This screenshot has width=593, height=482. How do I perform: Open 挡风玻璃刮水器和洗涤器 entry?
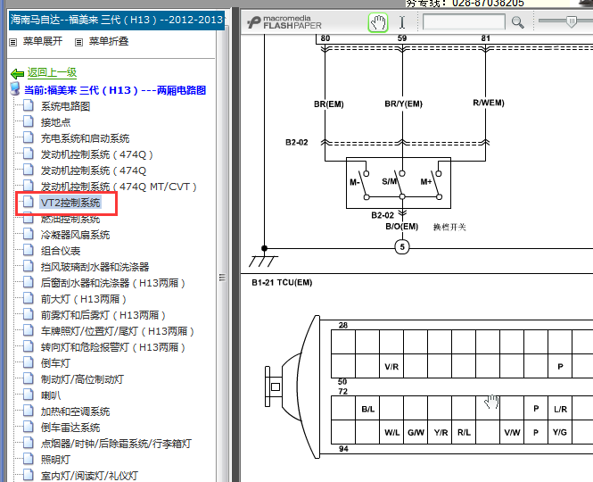(95, 267)
